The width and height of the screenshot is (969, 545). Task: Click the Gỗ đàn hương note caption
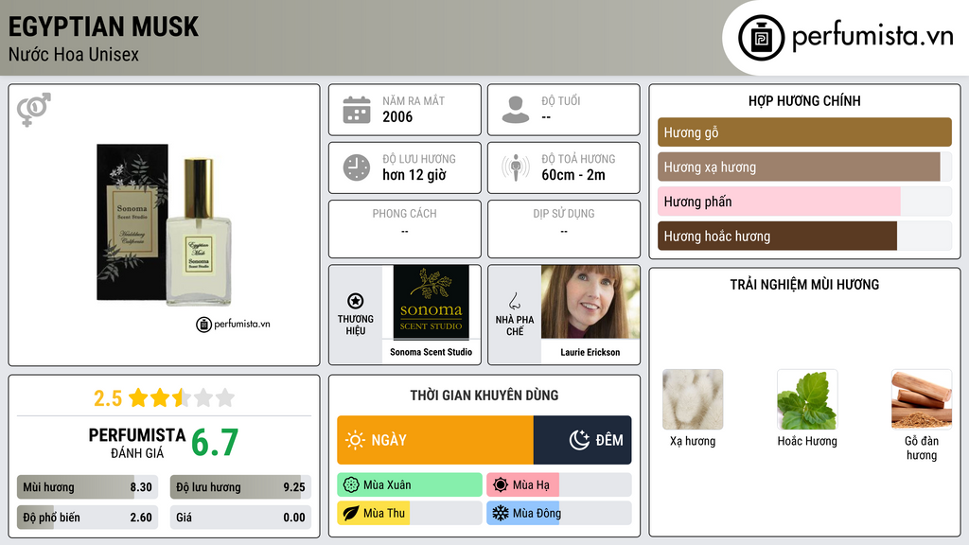click(x=922, y=448)
